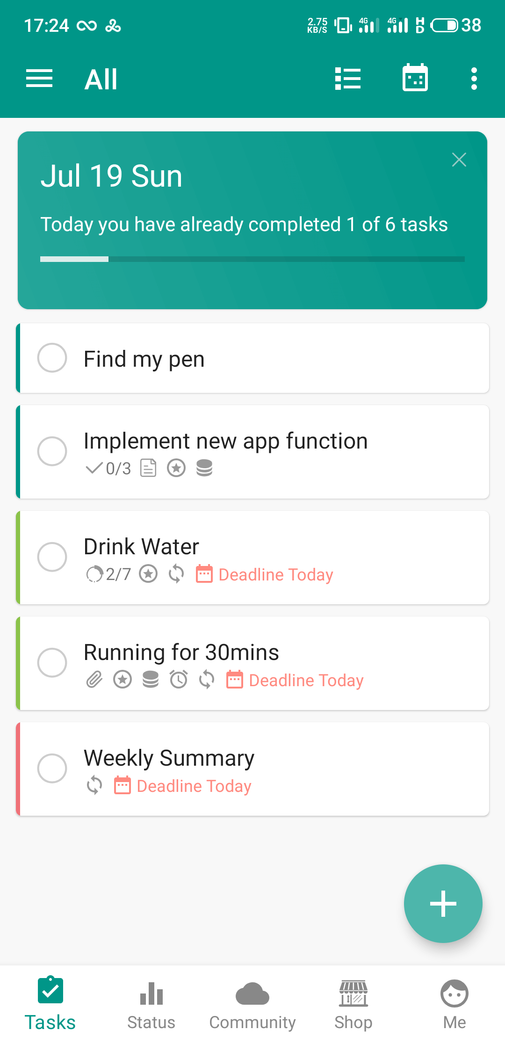505x1044 pixels.
Task: Complete the Drink Water task
Action: (52, 557)
